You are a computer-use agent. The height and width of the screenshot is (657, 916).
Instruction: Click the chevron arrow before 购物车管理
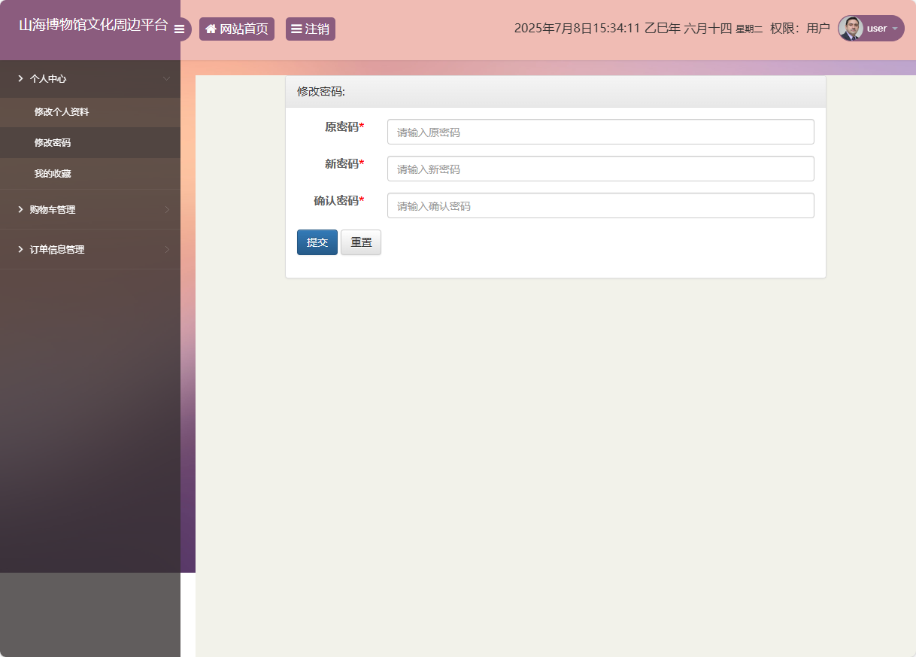click(x=20, y=209)
